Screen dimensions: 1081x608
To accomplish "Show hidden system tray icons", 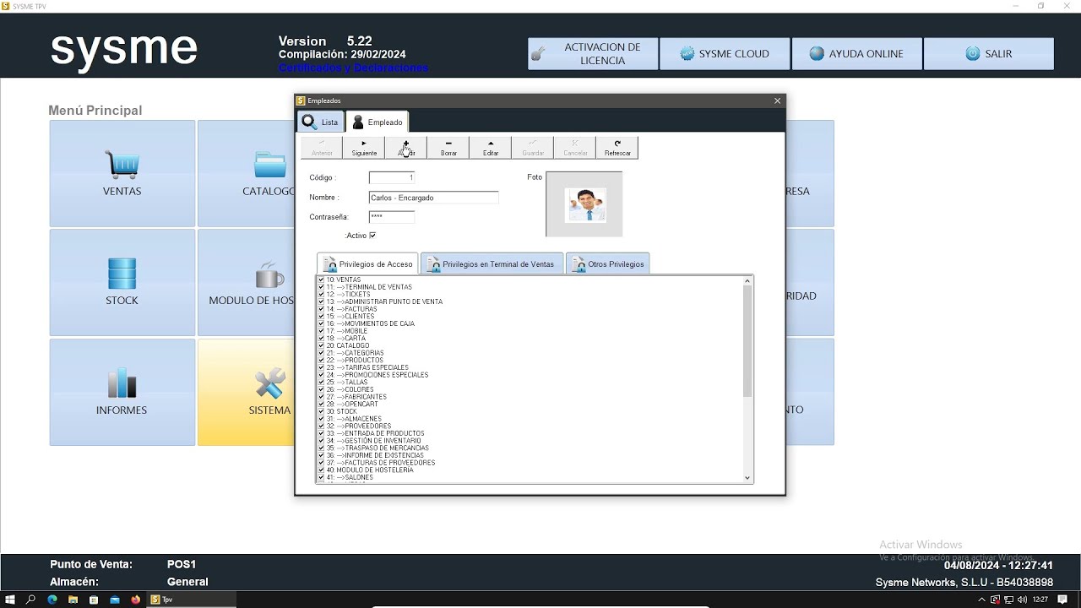I will point(981,600).
